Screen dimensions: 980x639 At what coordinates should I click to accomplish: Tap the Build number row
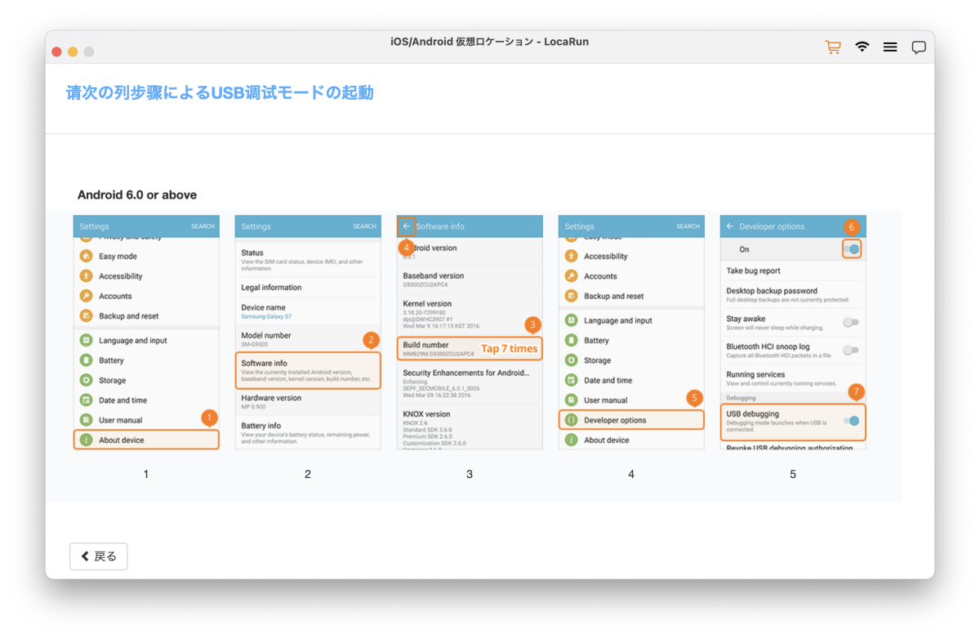(x=470, y=349)
